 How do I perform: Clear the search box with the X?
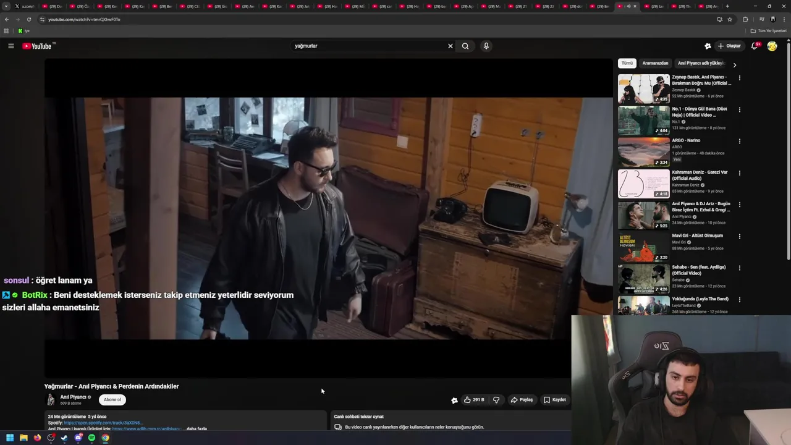[450, 46]
